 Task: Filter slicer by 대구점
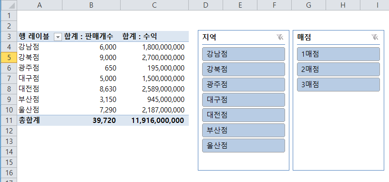(x=244, y=100)
